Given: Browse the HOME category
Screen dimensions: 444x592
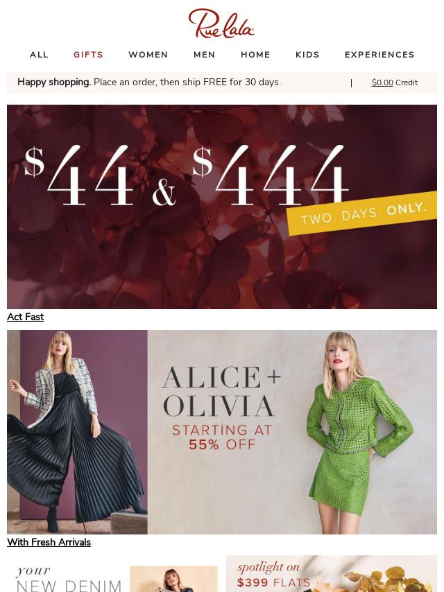Looking at the screenshot, I should (x=255, y=55).
